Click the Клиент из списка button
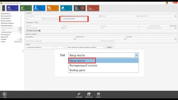Image resolution: width=178 pixels, height=100 pixels. [32, 31]
